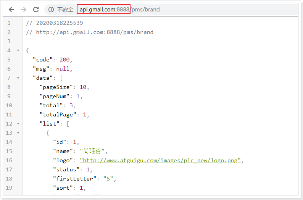Collapse the "data" object on line 7
This screenshot has height=200, width=303.
click(18, 78)
